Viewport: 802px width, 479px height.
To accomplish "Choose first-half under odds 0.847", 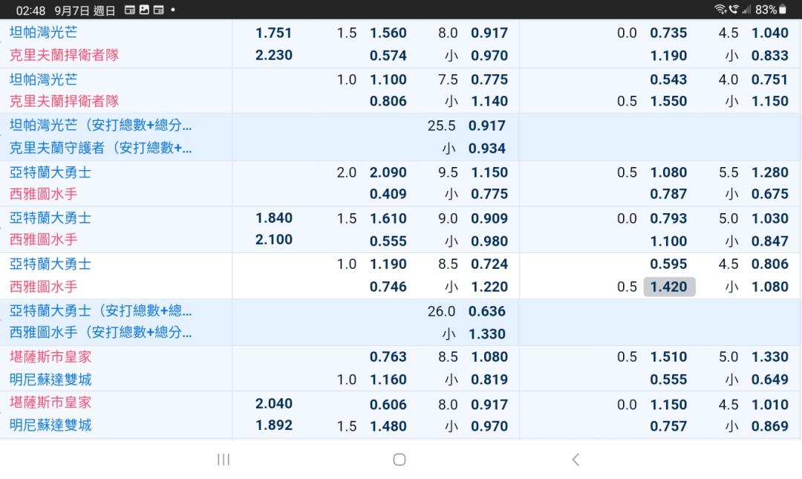I will pyautogui.click(x=770, y=241).
